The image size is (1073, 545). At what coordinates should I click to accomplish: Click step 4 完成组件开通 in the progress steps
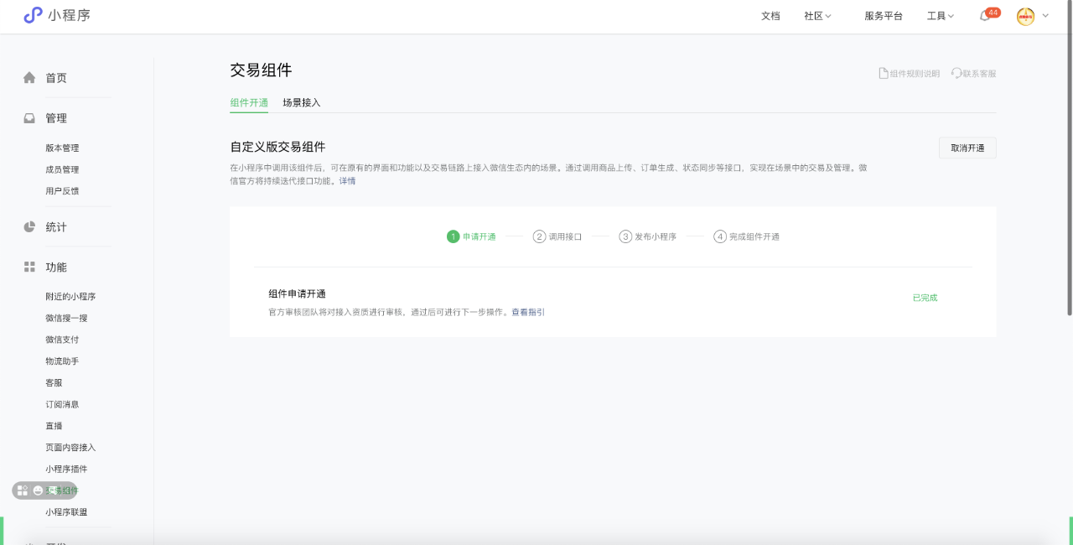tap(747, 236)
